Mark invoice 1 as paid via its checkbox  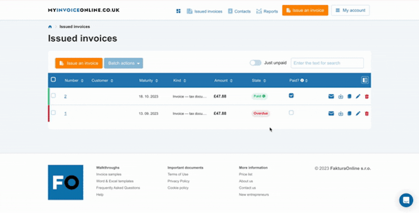click(291, 112)
